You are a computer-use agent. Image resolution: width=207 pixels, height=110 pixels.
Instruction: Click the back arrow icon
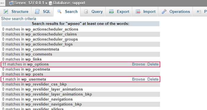(x=2, y=3)
